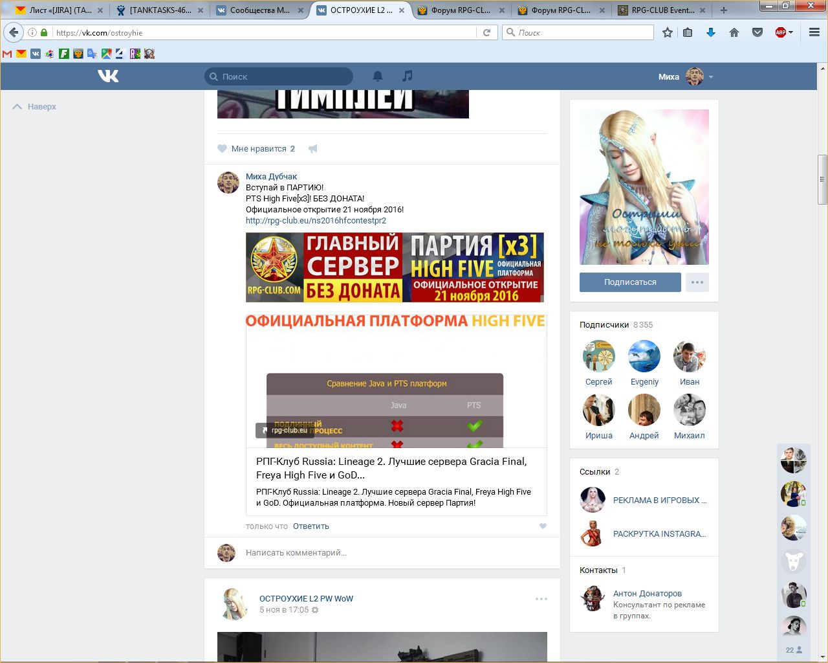Go to the browser home page
The width and height of the screenshot is (828, 663).
(x=734, y=32)
